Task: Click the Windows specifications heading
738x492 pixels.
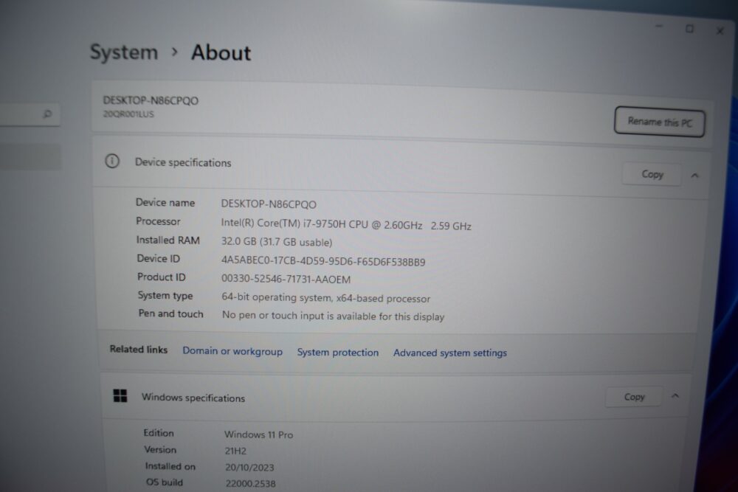Action: coord(193,398)
